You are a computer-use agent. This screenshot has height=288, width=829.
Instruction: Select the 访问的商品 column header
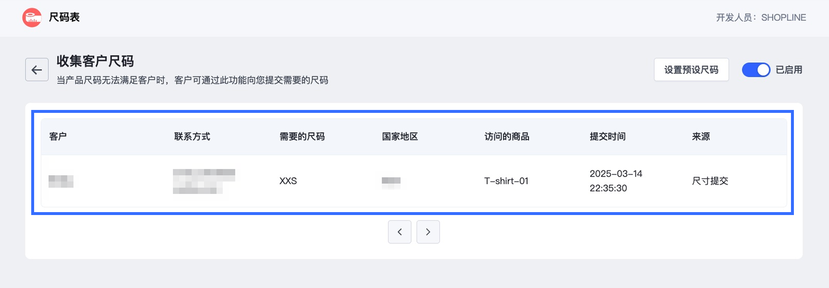click(x=507, y=137)
